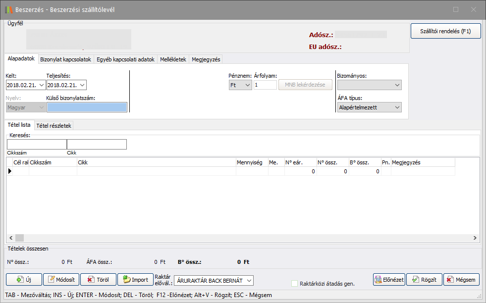Click the Módosít edit button
Viewport: 486px width, 303px height.
(x=61, y=280)
